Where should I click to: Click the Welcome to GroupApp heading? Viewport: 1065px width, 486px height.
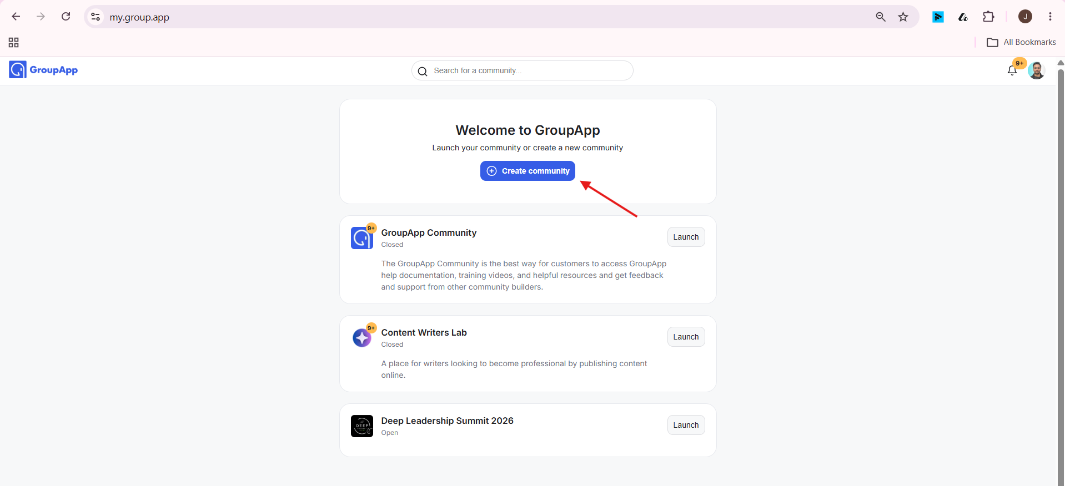click(528, 130)
